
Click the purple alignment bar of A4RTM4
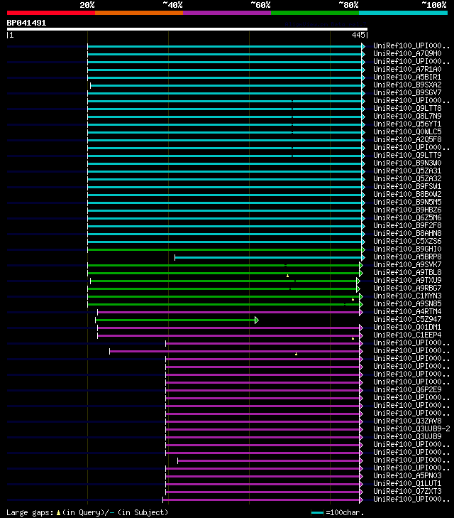pyautogui.click(x=228, y=312)
